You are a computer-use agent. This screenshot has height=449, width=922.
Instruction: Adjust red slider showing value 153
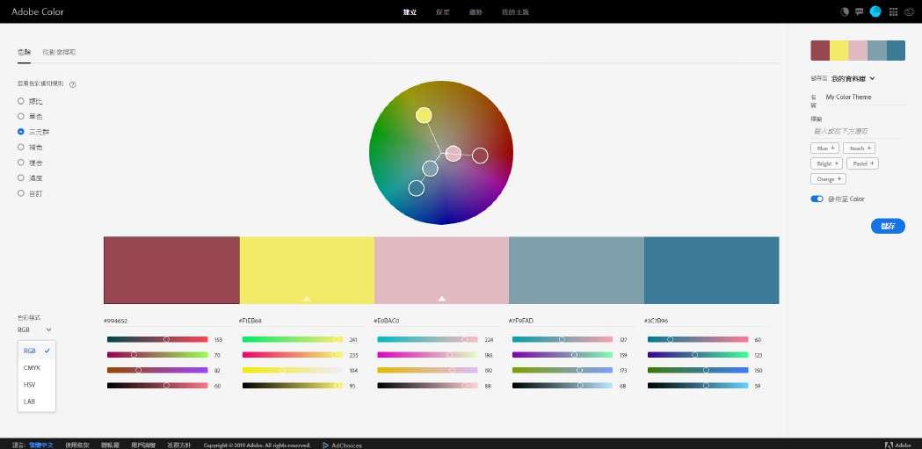click(157, 339)
